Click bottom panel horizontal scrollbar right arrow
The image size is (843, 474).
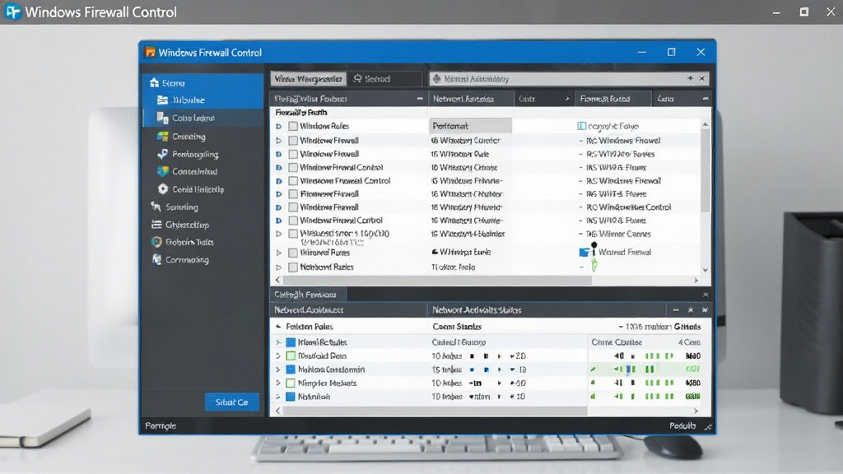pyautogui.click(x=696, y=411)
